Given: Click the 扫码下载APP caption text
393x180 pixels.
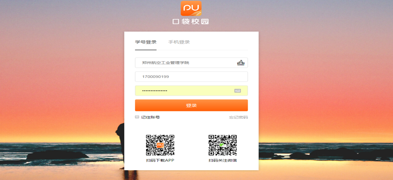Looking at the screenshot, I should tap(160, 160).
